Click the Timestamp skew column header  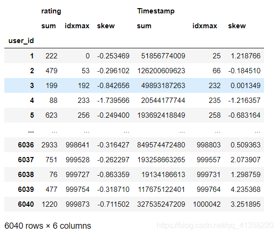coord(237,26)
